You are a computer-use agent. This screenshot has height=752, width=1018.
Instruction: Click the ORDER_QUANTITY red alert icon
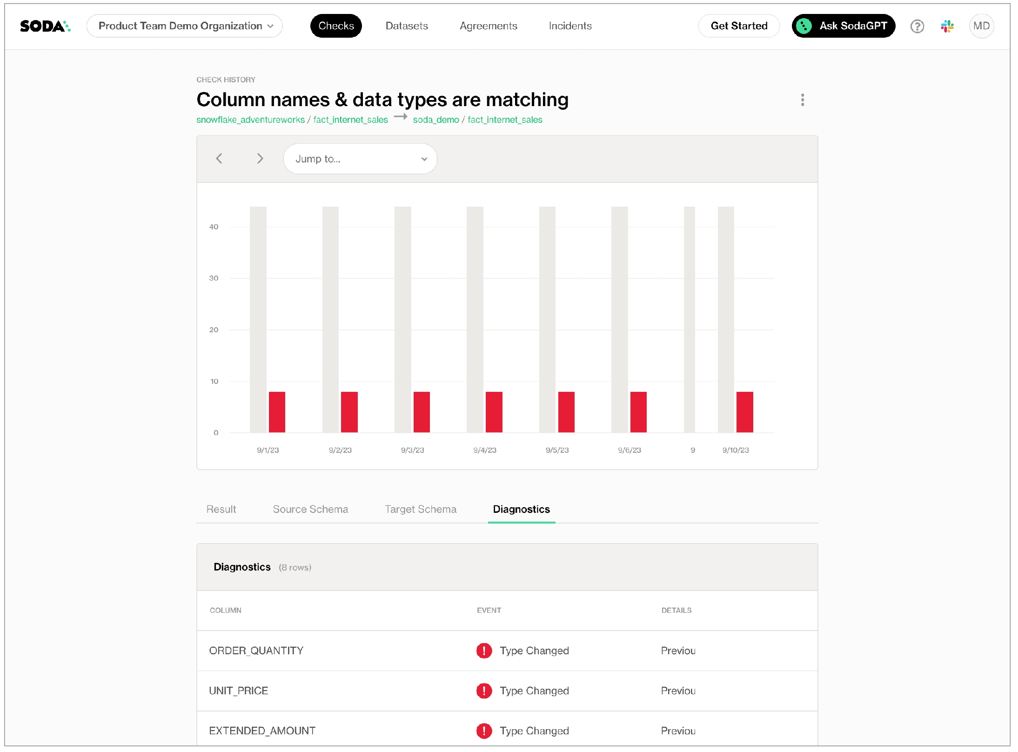point(484,651)
